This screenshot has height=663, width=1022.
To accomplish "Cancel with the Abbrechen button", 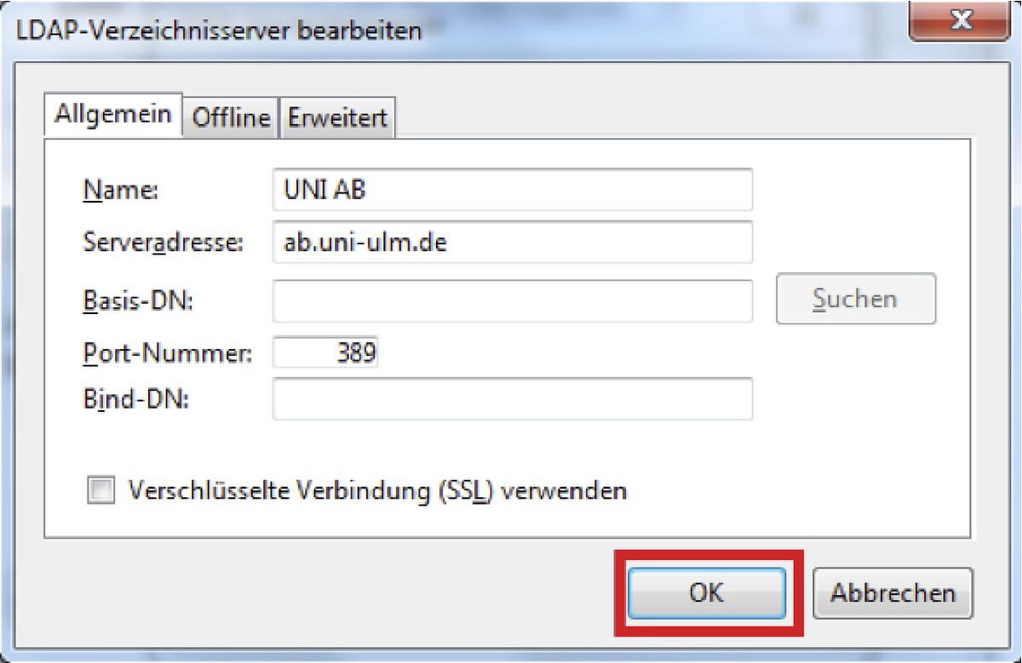I will click(x=893, y=592).
